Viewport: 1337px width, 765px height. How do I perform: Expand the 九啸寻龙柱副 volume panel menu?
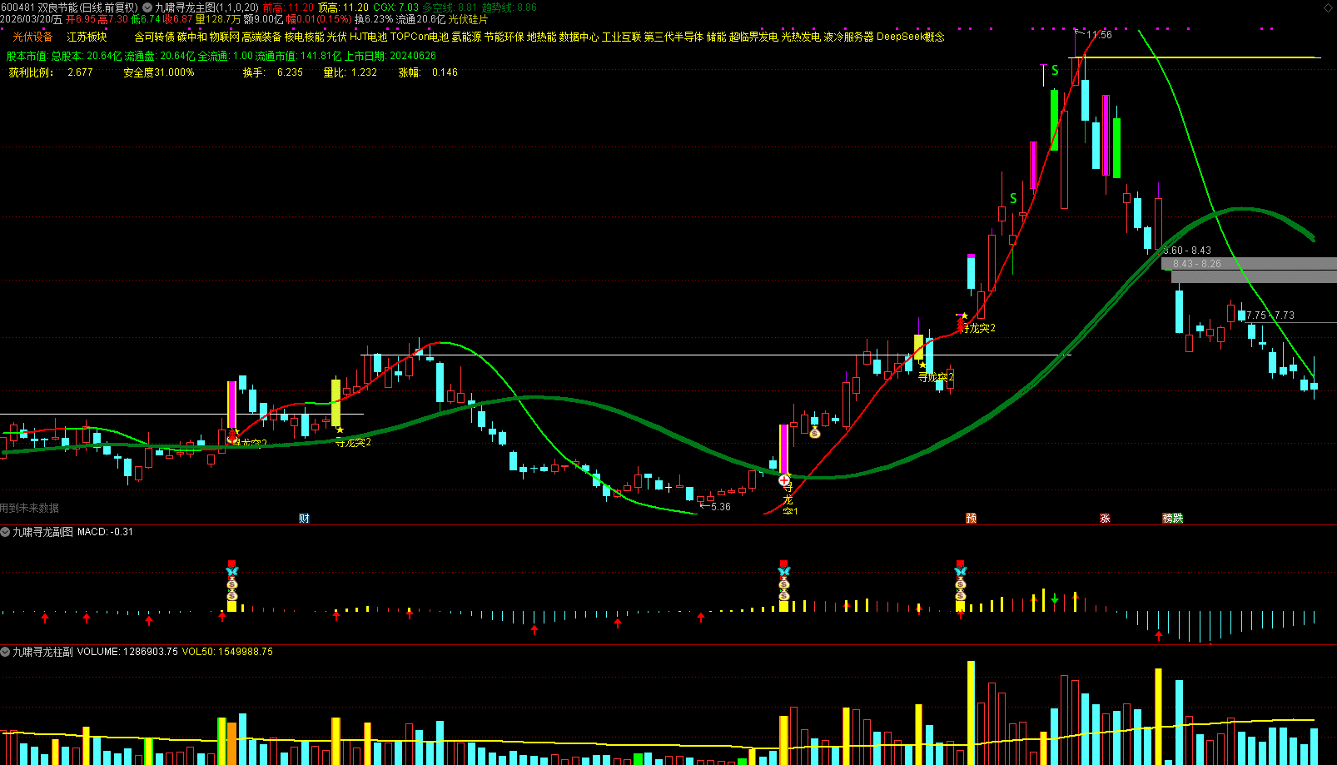coord(5,652)
